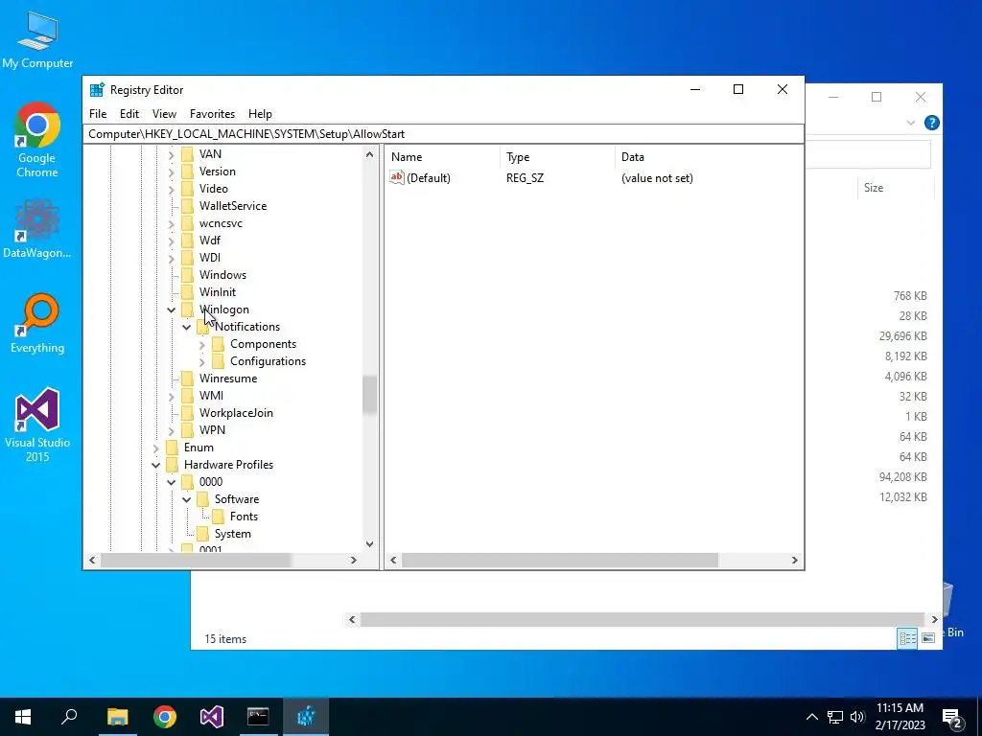This screenshot has height=736, width=982.
Task: Open Chrome from the taskbar
Action: (x=165, y=717)
